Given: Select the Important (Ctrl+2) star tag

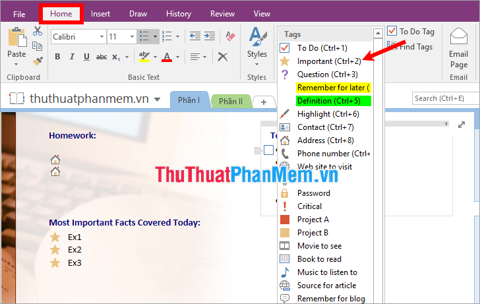Looking at the screenshot, I should click(x=326, y=61).
